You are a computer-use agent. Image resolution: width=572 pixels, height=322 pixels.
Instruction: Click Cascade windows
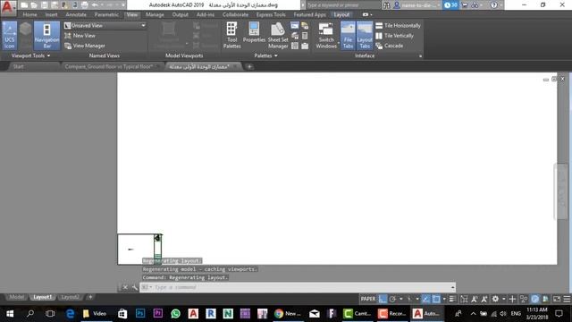click(390, 46)
